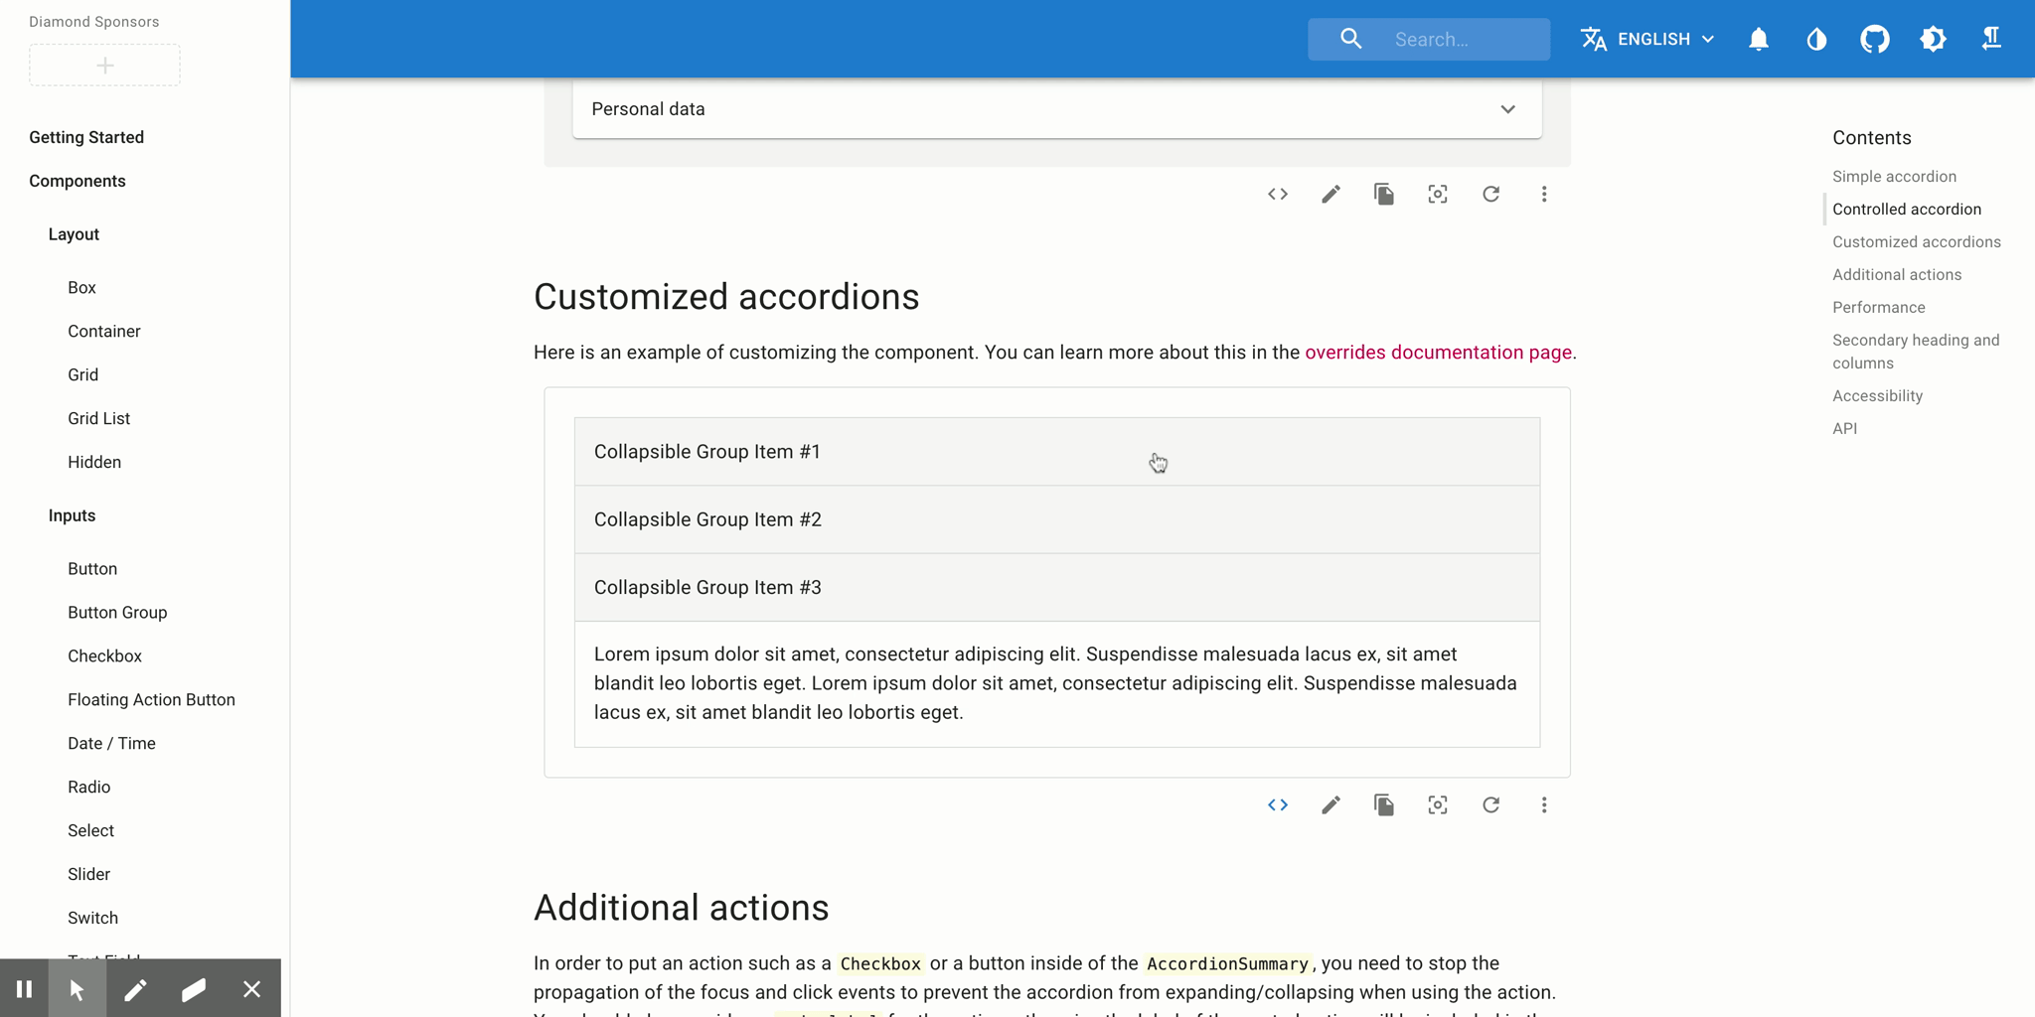The image size is (2035, 1017).
Task: Edit the accordion demo in an online editor
Action: [1331, 804]
